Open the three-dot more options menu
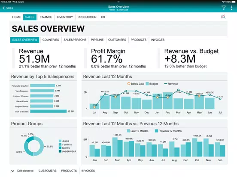This screenshot has width=237, height=177. (x=231, y=8)
